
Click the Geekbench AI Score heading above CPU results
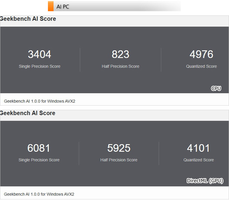pyautogui.click(x=28, y=19)
